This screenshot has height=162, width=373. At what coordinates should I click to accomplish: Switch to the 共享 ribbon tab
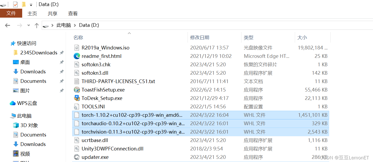click(x=52, y=13)
